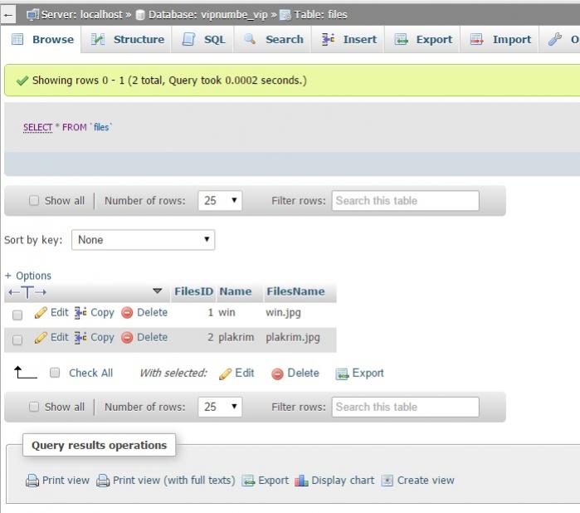The width and height of the screenshot is (580, 513).
Task: Select the plakrim row checkbox
Action: click(17, 340)
